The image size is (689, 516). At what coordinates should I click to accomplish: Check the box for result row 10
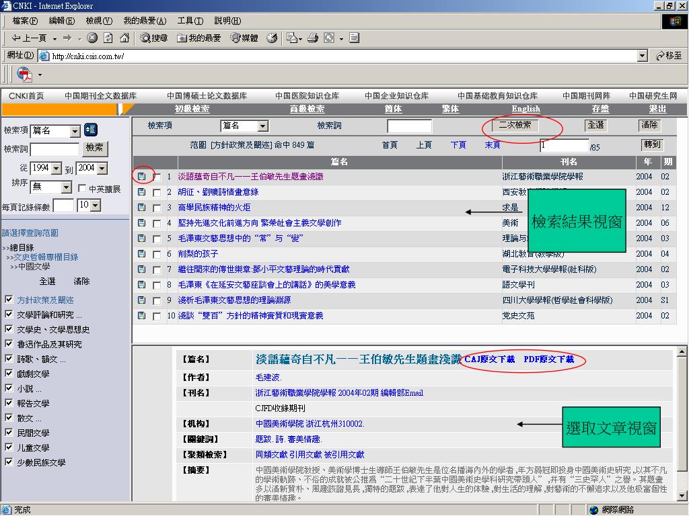point(157,316)
